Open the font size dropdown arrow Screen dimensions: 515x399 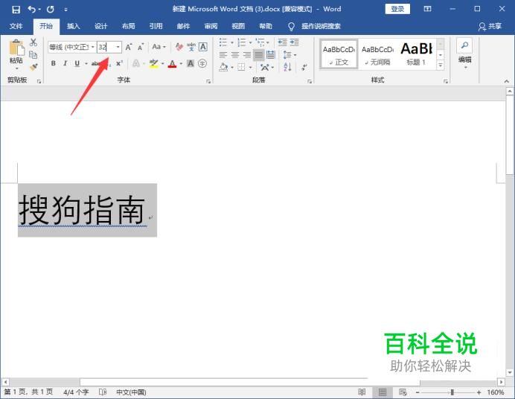click(118, 47)
